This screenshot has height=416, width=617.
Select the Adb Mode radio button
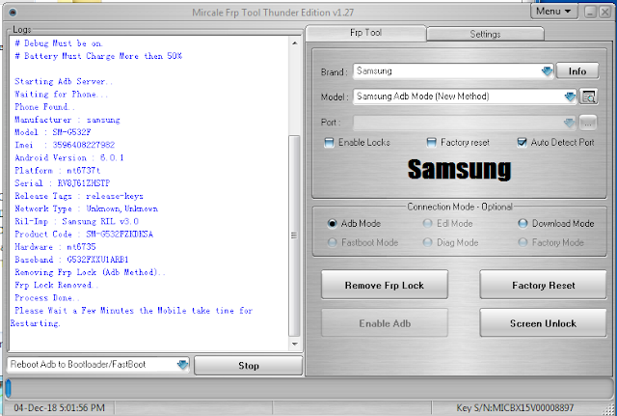[332, 224]
